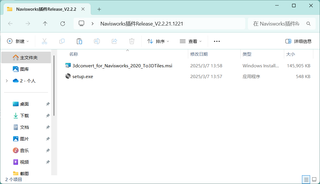Go back with the left arrow

click(x=10, y=24)
